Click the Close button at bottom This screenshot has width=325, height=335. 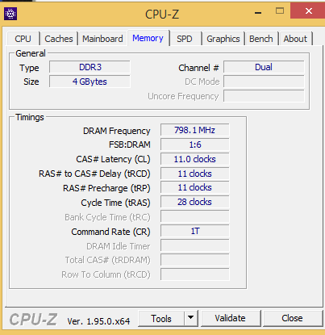[x=293, y=319]
